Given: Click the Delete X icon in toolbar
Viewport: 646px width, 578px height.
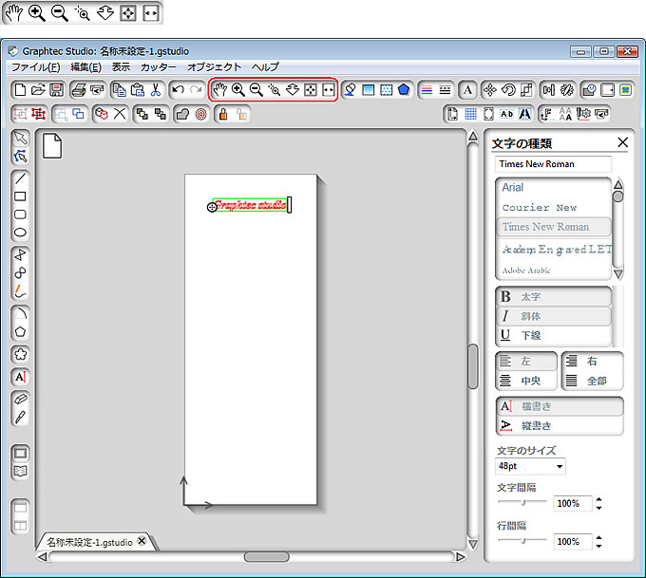Looking at the screenshot, I should [120, 114].
